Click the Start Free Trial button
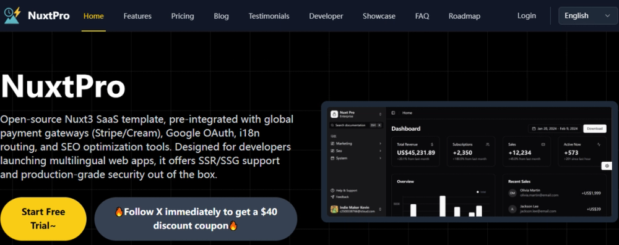The width and height of the screenshot is (619, 245). tap(43, 218)
